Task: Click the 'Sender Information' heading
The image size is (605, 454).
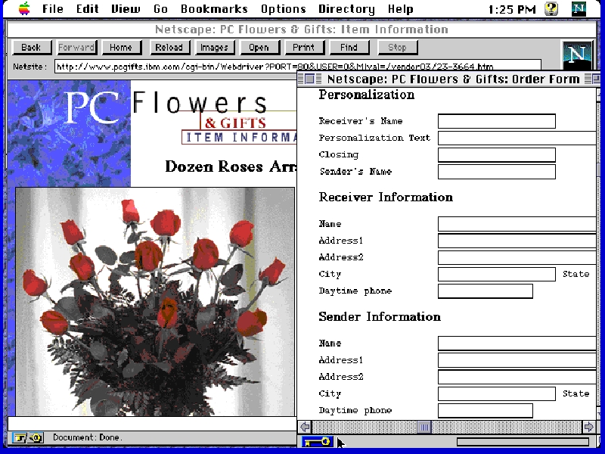Action: (x=380, y=316)
